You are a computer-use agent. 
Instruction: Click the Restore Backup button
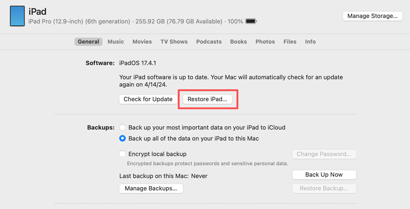pos(324,189)
